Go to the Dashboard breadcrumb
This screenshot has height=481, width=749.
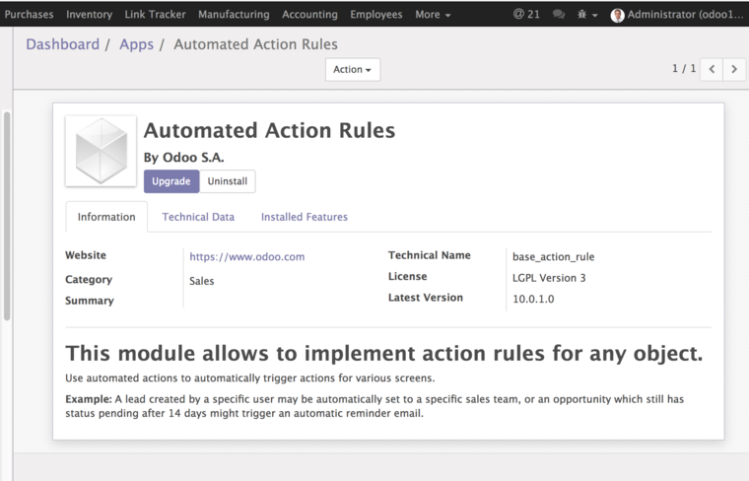tap(62, 44)
